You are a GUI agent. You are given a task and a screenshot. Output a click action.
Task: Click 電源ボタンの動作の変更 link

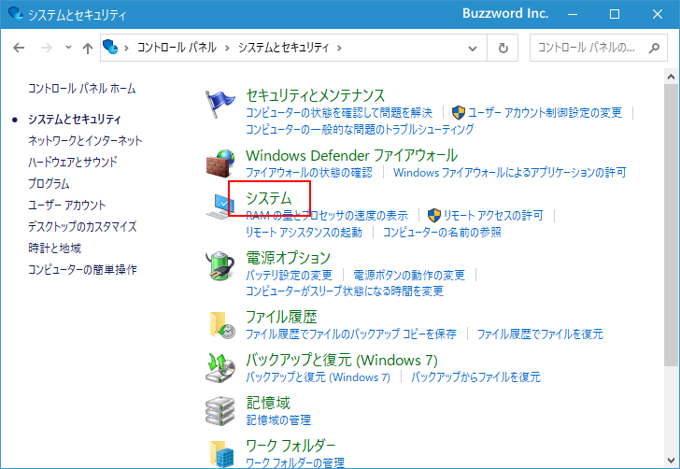click(409, 275)
